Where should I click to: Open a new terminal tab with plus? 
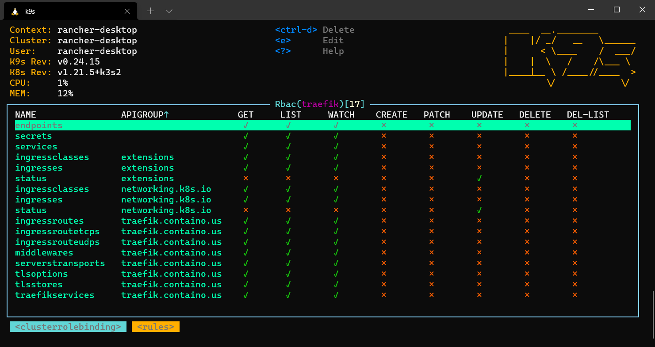150,11
